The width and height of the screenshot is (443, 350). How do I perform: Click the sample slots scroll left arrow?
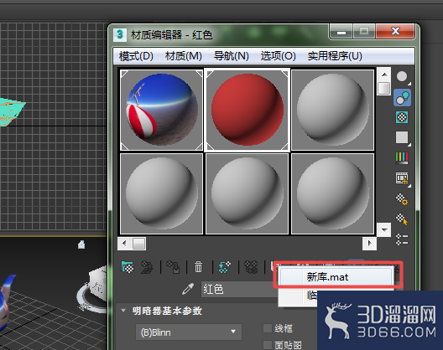124,243
